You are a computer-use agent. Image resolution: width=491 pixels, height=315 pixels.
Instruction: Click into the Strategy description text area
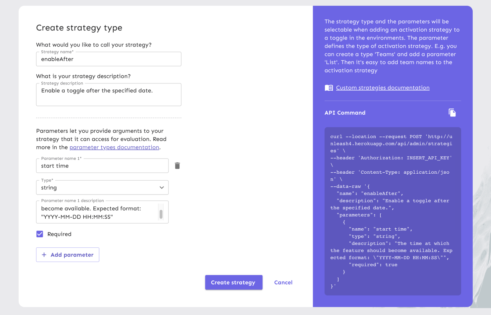tap(109, 95)
